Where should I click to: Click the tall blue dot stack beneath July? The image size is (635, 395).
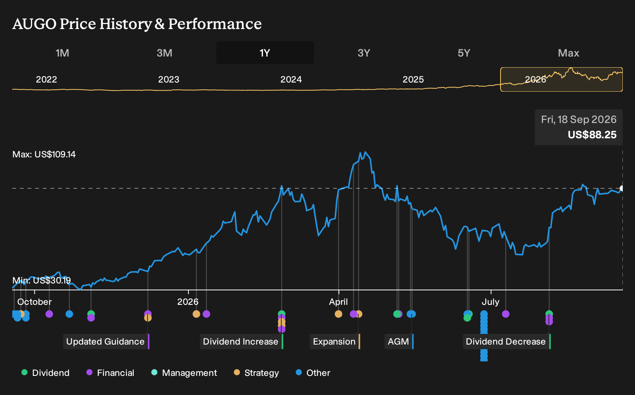click(484, 336)
